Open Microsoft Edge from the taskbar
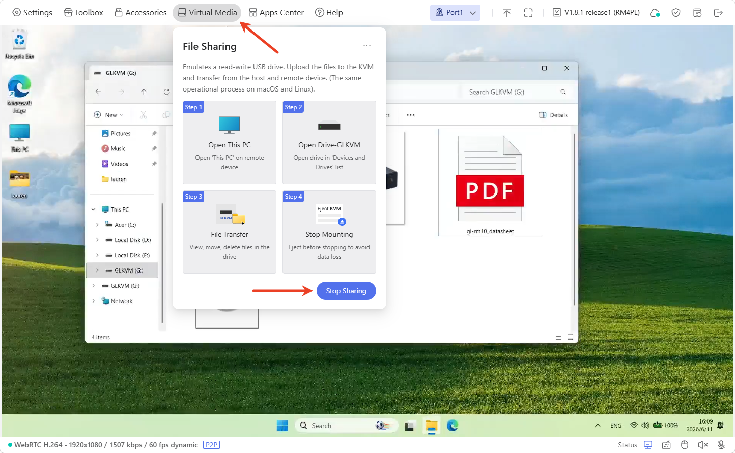735x453 pixels. click(453, 426)
